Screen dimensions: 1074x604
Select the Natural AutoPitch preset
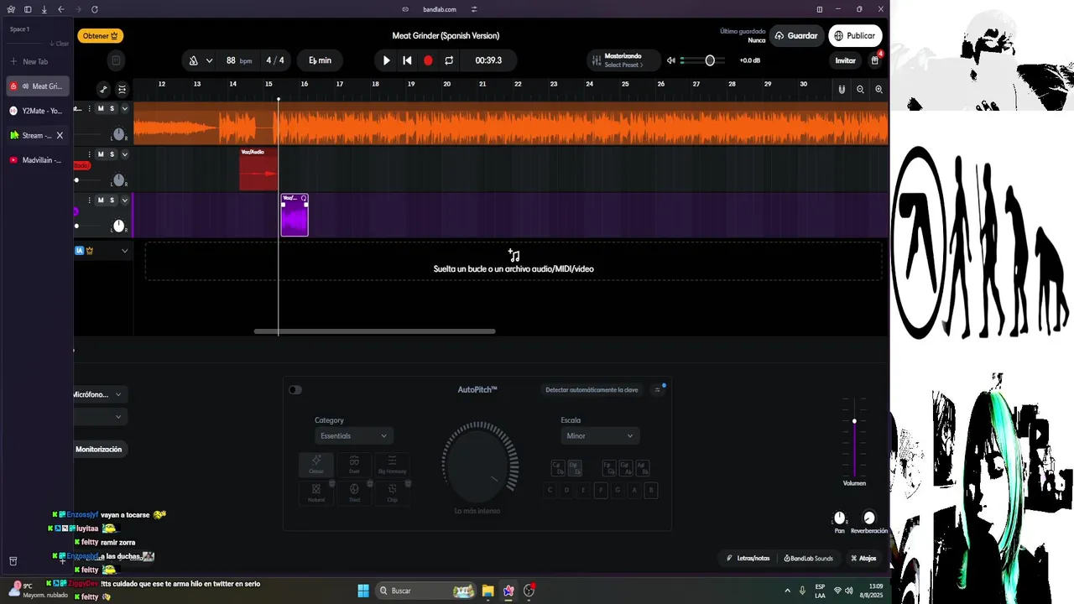pyautogui.click(x=316, y=492)
